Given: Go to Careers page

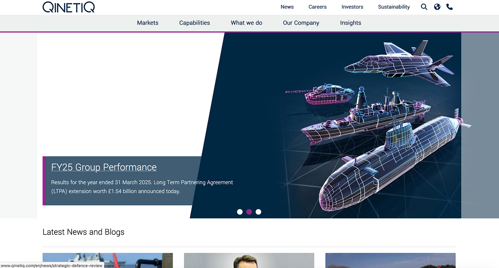Looking at the screenshot, I should click(x=317, y=7).
